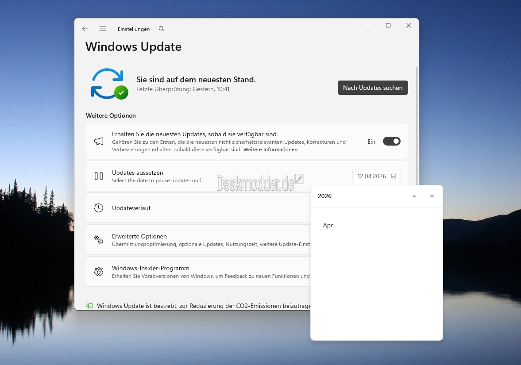Viewport: 521px width, 365px height.
Task: Open the hamburger navigation menu
Action: coord(103,29)
